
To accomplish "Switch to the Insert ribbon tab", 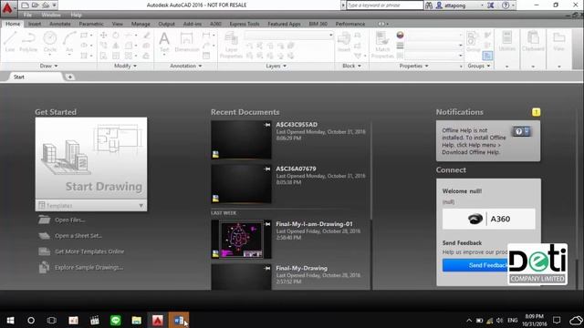I will (35, 24).
